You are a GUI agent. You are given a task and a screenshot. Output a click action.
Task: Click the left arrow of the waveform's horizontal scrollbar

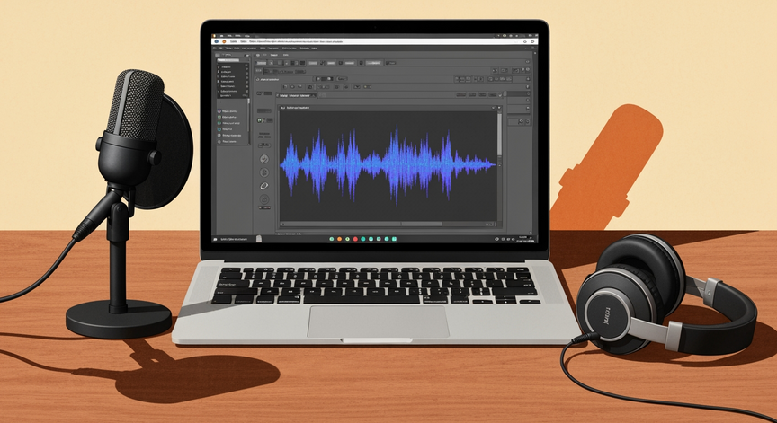point(283,224)
